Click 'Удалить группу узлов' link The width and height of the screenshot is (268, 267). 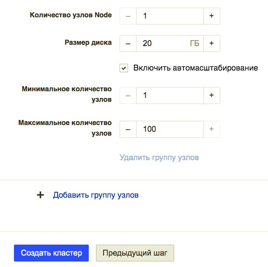(159, 158)
